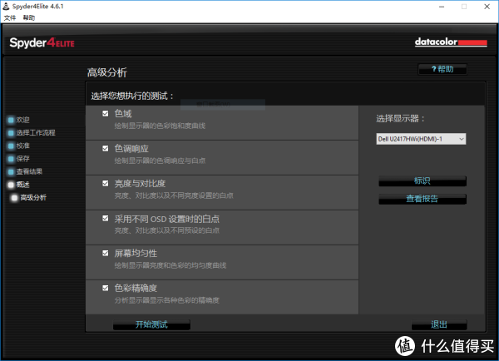
Task: Open the 帮助 menu in menu bar
Action: tap(29, 17)
